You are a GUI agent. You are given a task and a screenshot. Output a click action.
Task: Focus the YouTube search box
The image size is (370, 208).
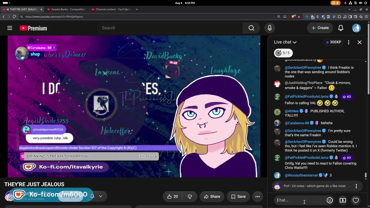coord(171,28)
